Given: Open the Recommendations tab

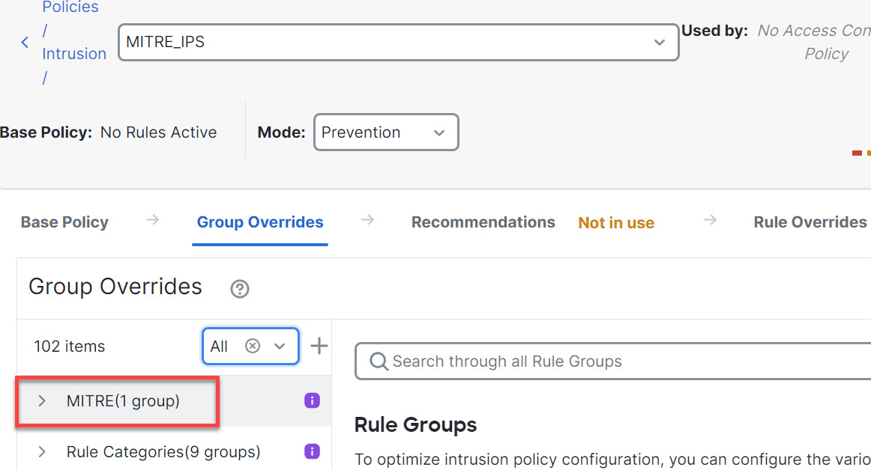Looking at the screenshot, I should (x=483, y=222).
